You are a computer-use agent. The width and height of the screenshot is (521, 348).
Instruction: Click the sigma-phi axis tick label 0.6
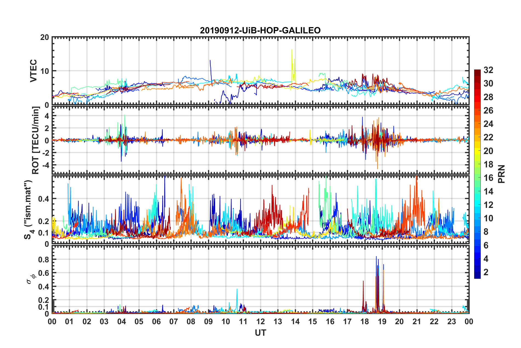pyautogui.click(x=44, y=273)
